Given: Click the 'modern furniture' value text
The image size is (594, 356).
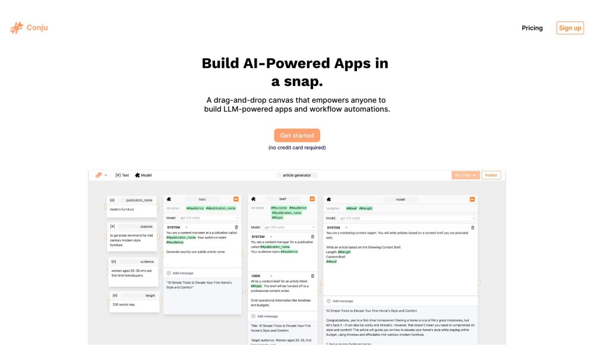Looking at the screenshot, I should 122,209.
